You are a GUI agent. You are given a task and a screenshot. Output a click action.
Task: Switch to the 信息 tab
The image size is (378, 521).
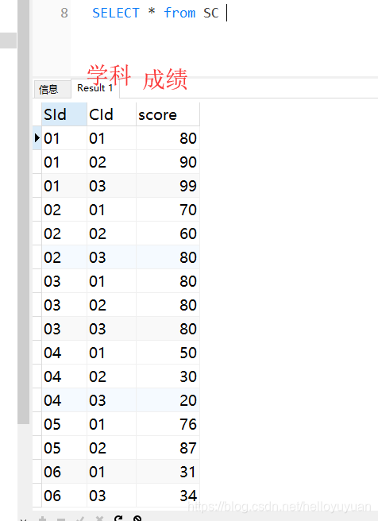[52, 89]
